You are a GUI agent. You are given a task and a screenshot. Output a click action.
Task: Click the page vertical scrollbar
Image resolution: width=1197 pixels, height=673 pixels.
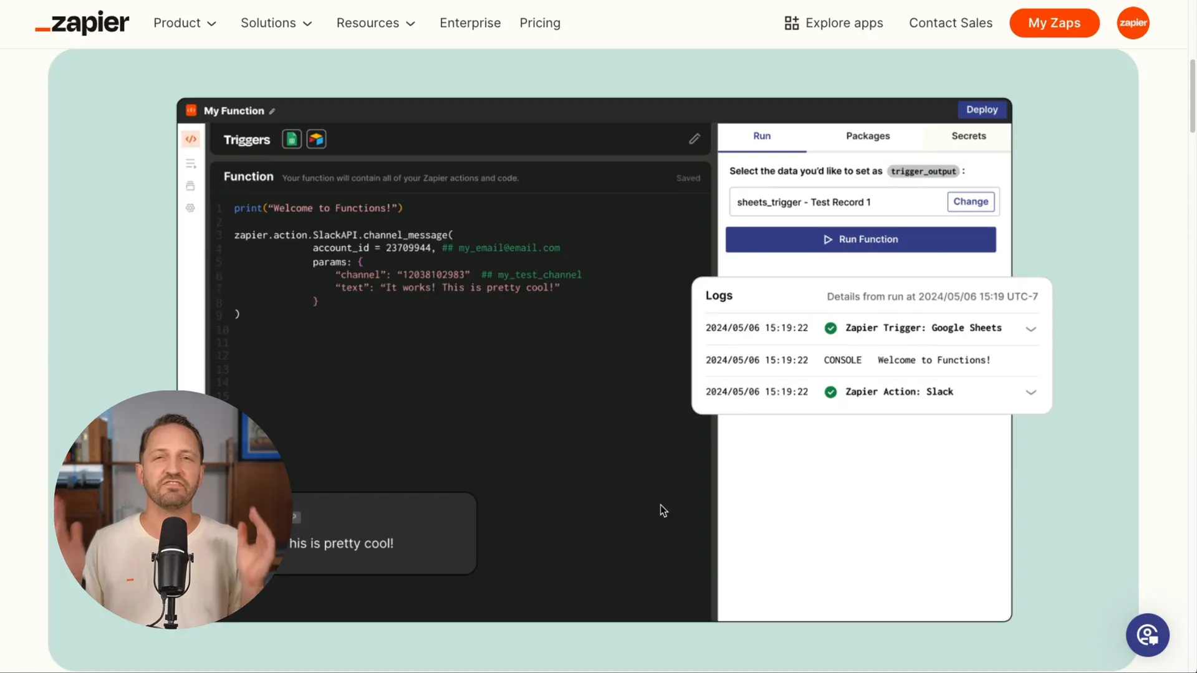[x=1192, y=97]
